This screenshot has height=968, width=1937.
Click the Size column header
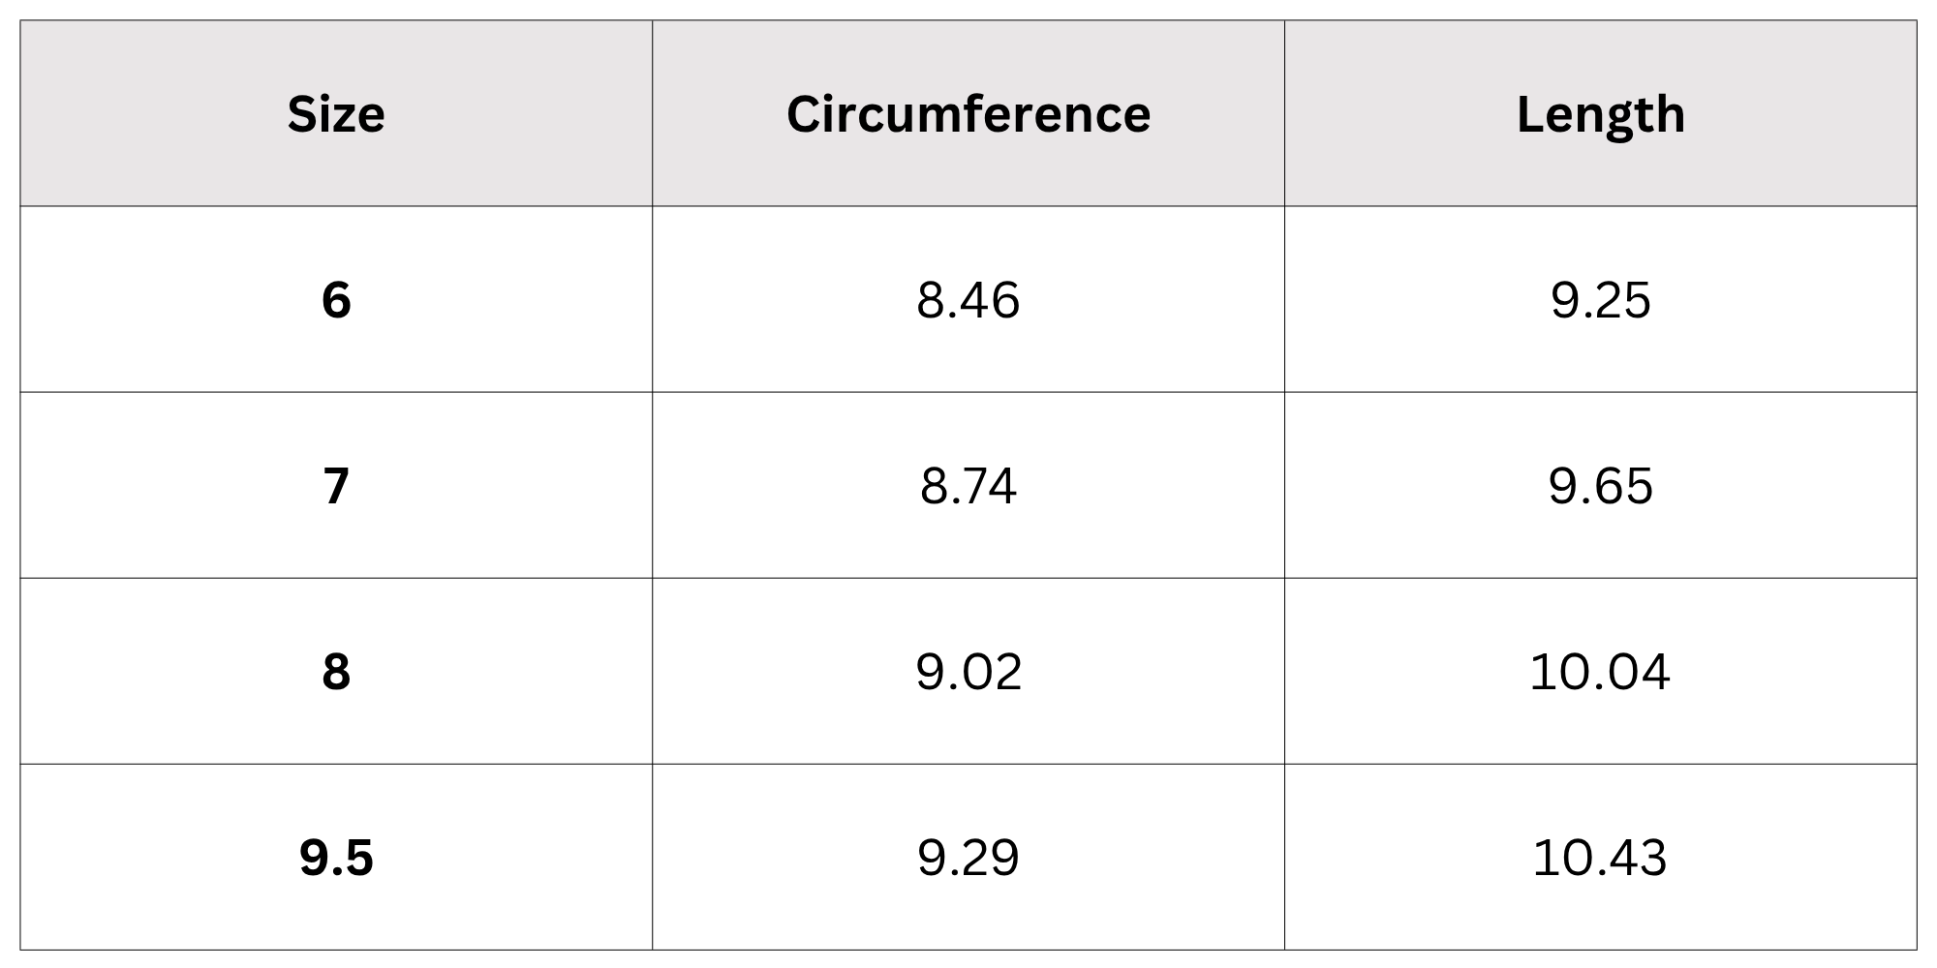click(x=336, y=113)
